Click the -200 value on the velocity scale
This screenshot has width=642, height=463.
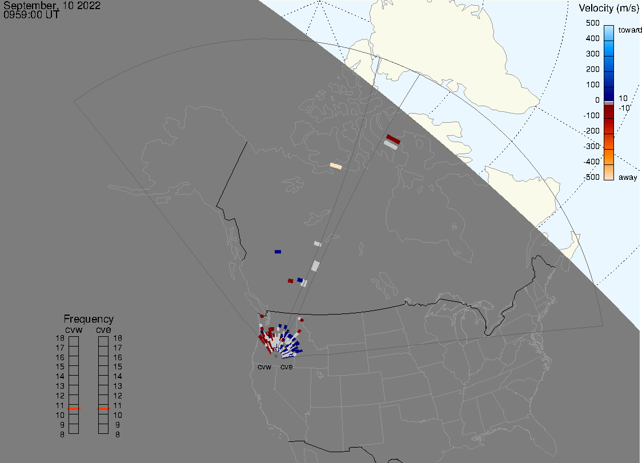point(591,131)
